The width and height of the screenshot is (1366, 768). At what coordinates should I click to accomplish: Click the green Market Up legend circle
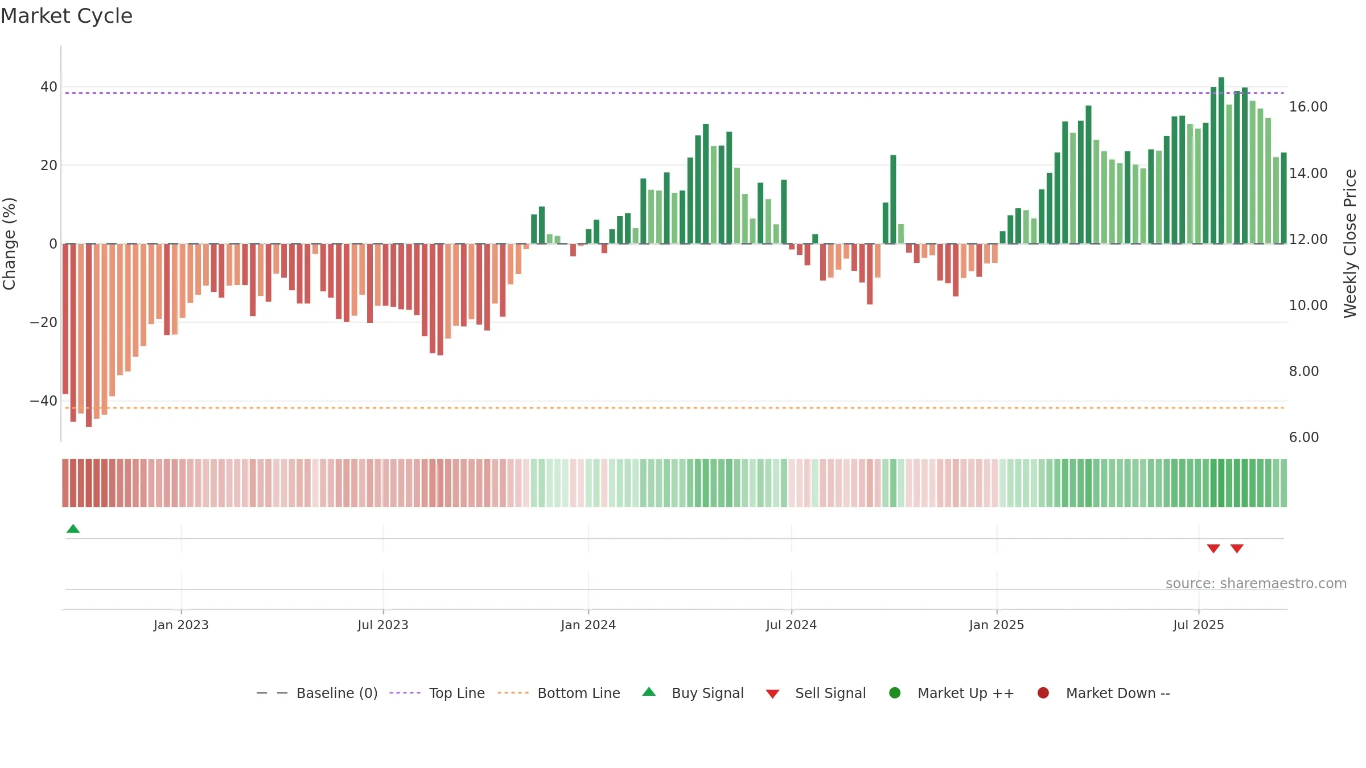pos(895,693)
